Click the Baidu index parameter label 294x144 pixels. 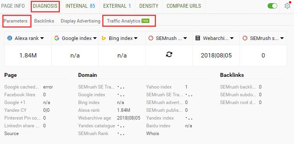158,126
